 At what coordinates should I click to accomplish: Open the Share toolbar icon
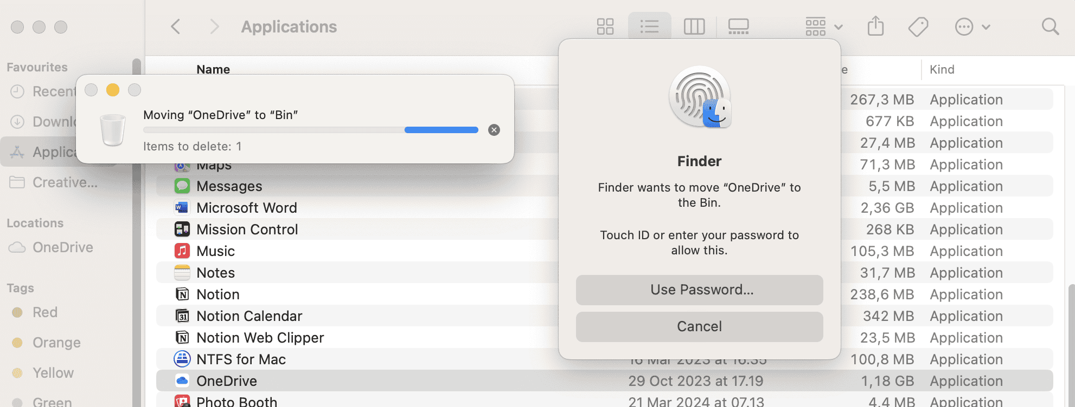point(875,27)
